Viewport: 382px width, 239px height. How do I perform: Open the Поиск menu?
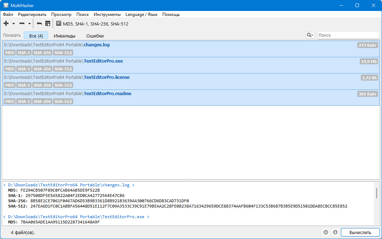82,14
